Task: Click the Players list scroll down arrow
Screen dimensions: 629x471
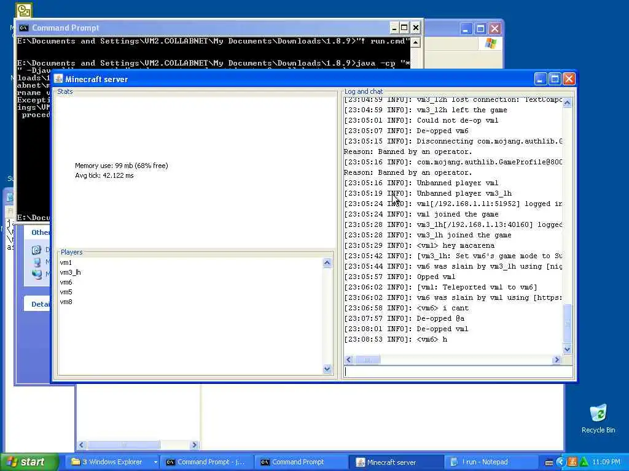Action: [327, 369]
